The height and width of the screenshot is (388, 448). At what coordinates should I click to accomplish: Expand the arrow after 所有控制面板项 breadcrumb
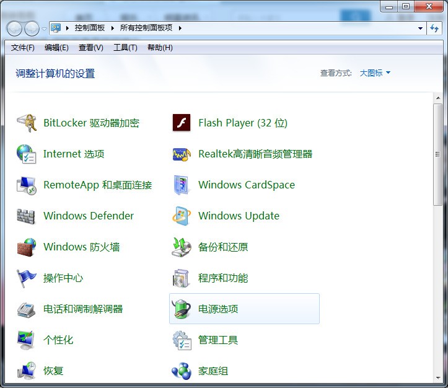180,28
